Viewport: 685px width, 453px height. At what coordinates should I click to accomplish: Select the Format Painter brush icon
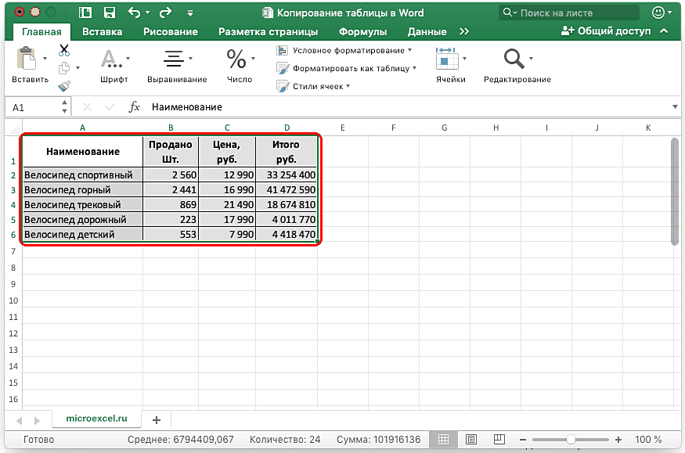64,86
